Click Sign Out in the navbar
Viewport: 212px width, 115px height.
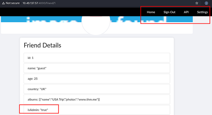169,12
